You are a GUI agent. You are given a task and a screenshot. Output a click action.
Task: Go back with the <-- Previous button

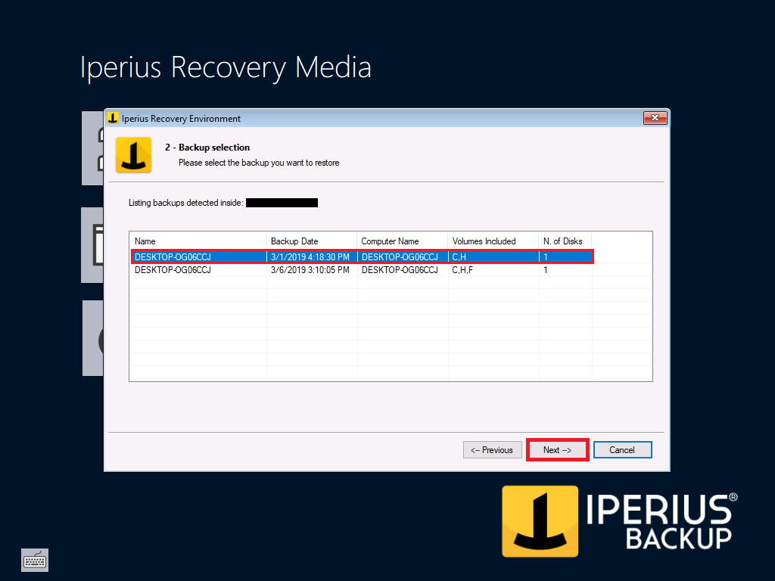tap(492, 449)
